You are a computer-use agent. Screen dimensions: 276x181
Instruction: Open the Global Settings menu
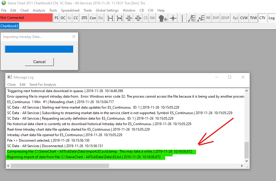107,10
